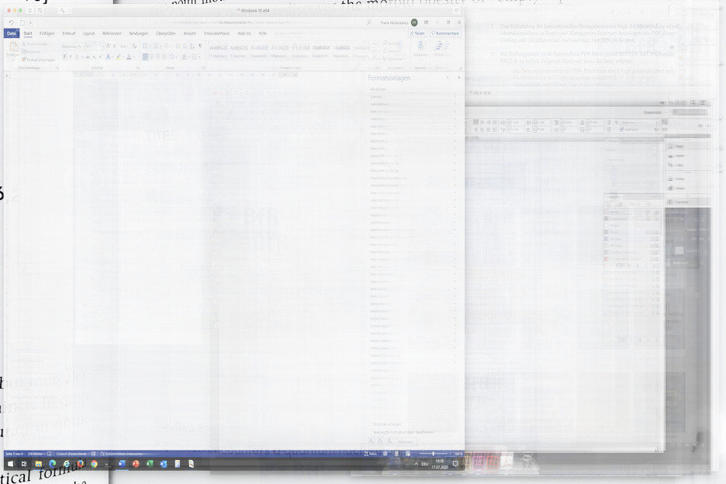Click the Teilen button
Viewport: 726px width, 484px height.
tap(417, 33)
